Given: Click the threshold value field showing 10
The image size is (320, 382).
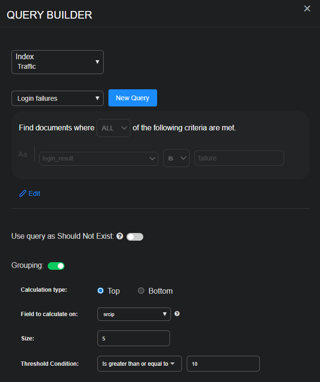Looking at the screenshot, I should coord(223,364).
